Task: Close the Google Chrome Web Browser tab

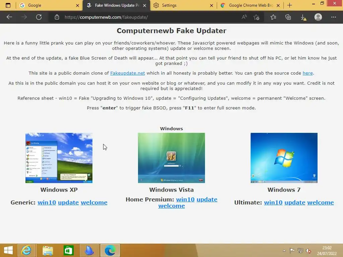Action: pyautogui.click(x=278, y=5)
